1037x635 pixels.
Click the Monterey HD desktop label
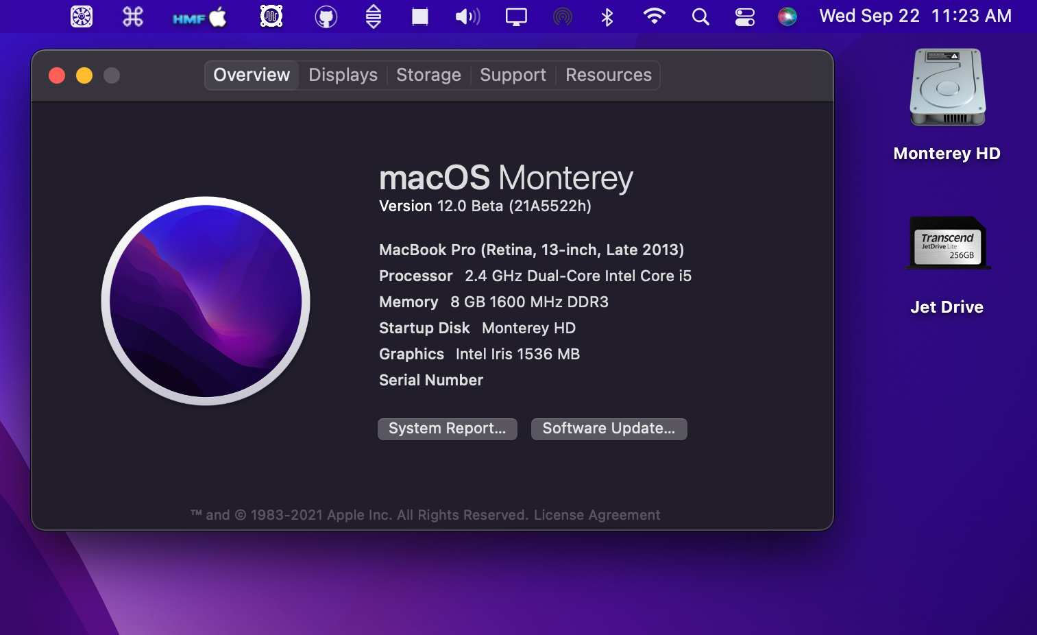(x=947, y=154)
